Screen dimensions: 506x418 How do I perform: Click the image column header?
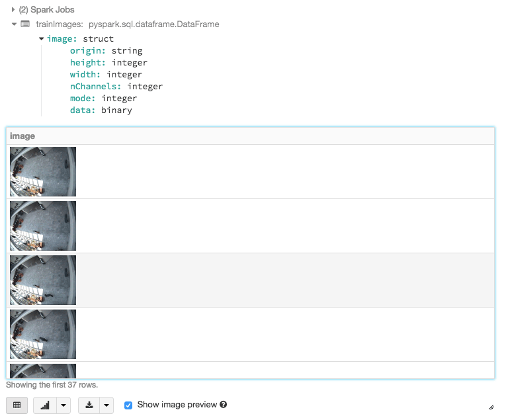[x=22, y=136]
